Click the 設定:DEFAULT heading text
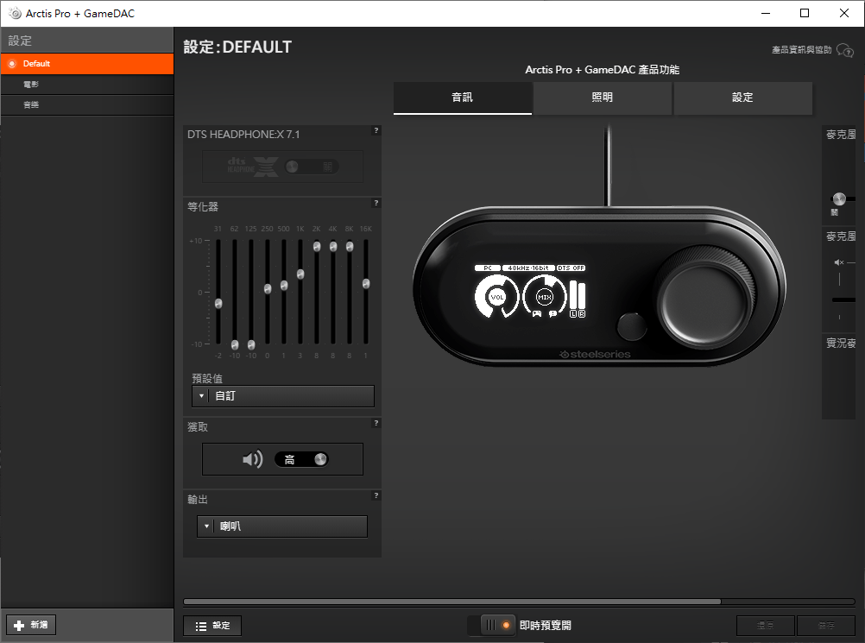Screen dimensions: 865x643 tap(237, 47)
